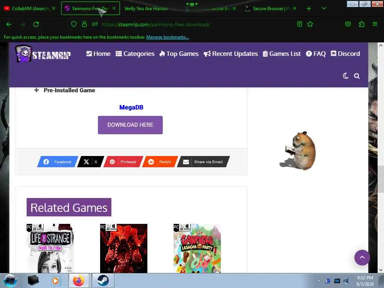Click the DOWNLOAD HERE button
The image size is (384, 288).
click(130, 125)
